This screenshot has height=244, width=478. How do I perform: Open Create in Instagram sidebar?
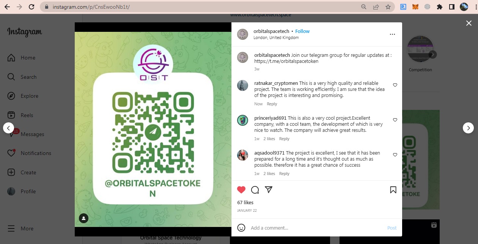tap(22, 172)
